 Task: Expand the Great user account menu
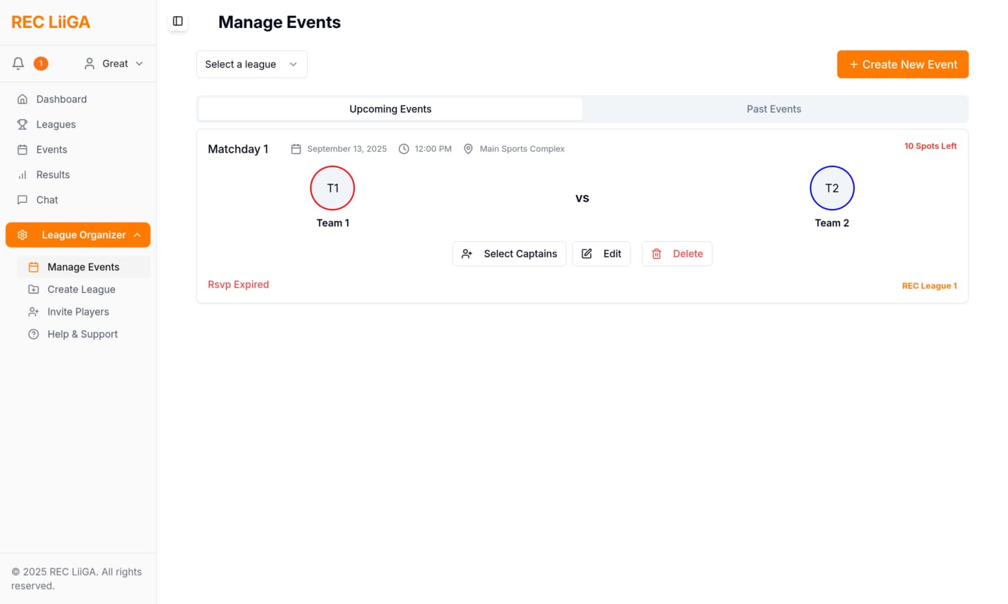point(114,64)
